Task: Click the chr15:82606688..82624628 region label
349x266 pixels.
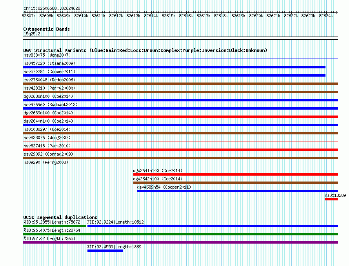Action: pyautogui.click(x=52, y=8)
